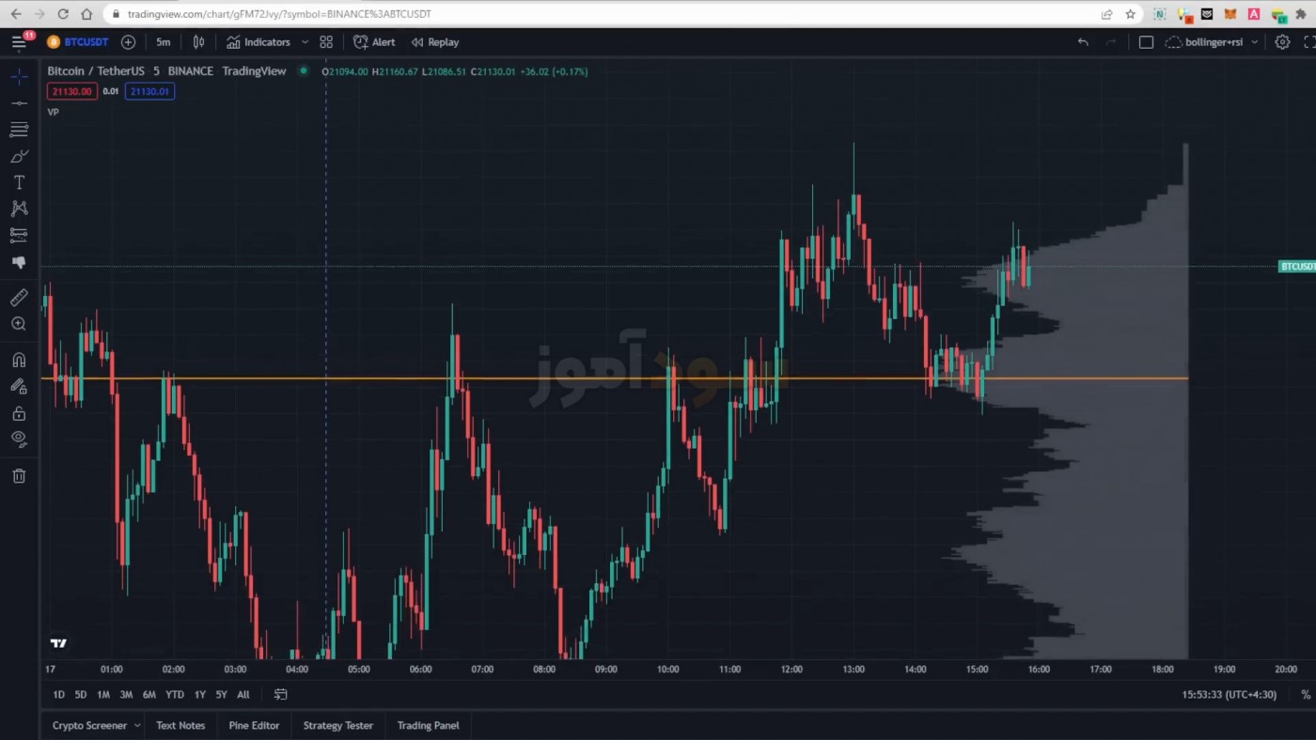The image size is (1316, 740).
Task: Select the ruler measure tool
Action: (19, 298)
